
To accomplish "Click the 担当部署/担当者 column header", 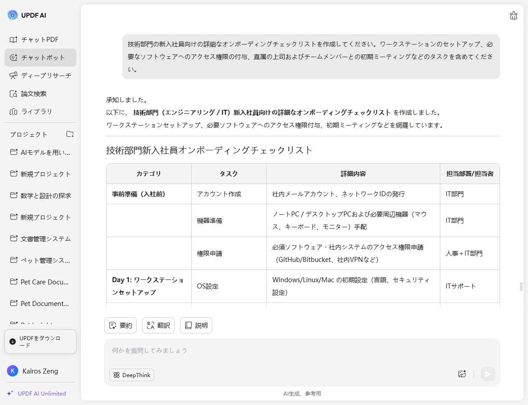I will click(x=470, y=174).
